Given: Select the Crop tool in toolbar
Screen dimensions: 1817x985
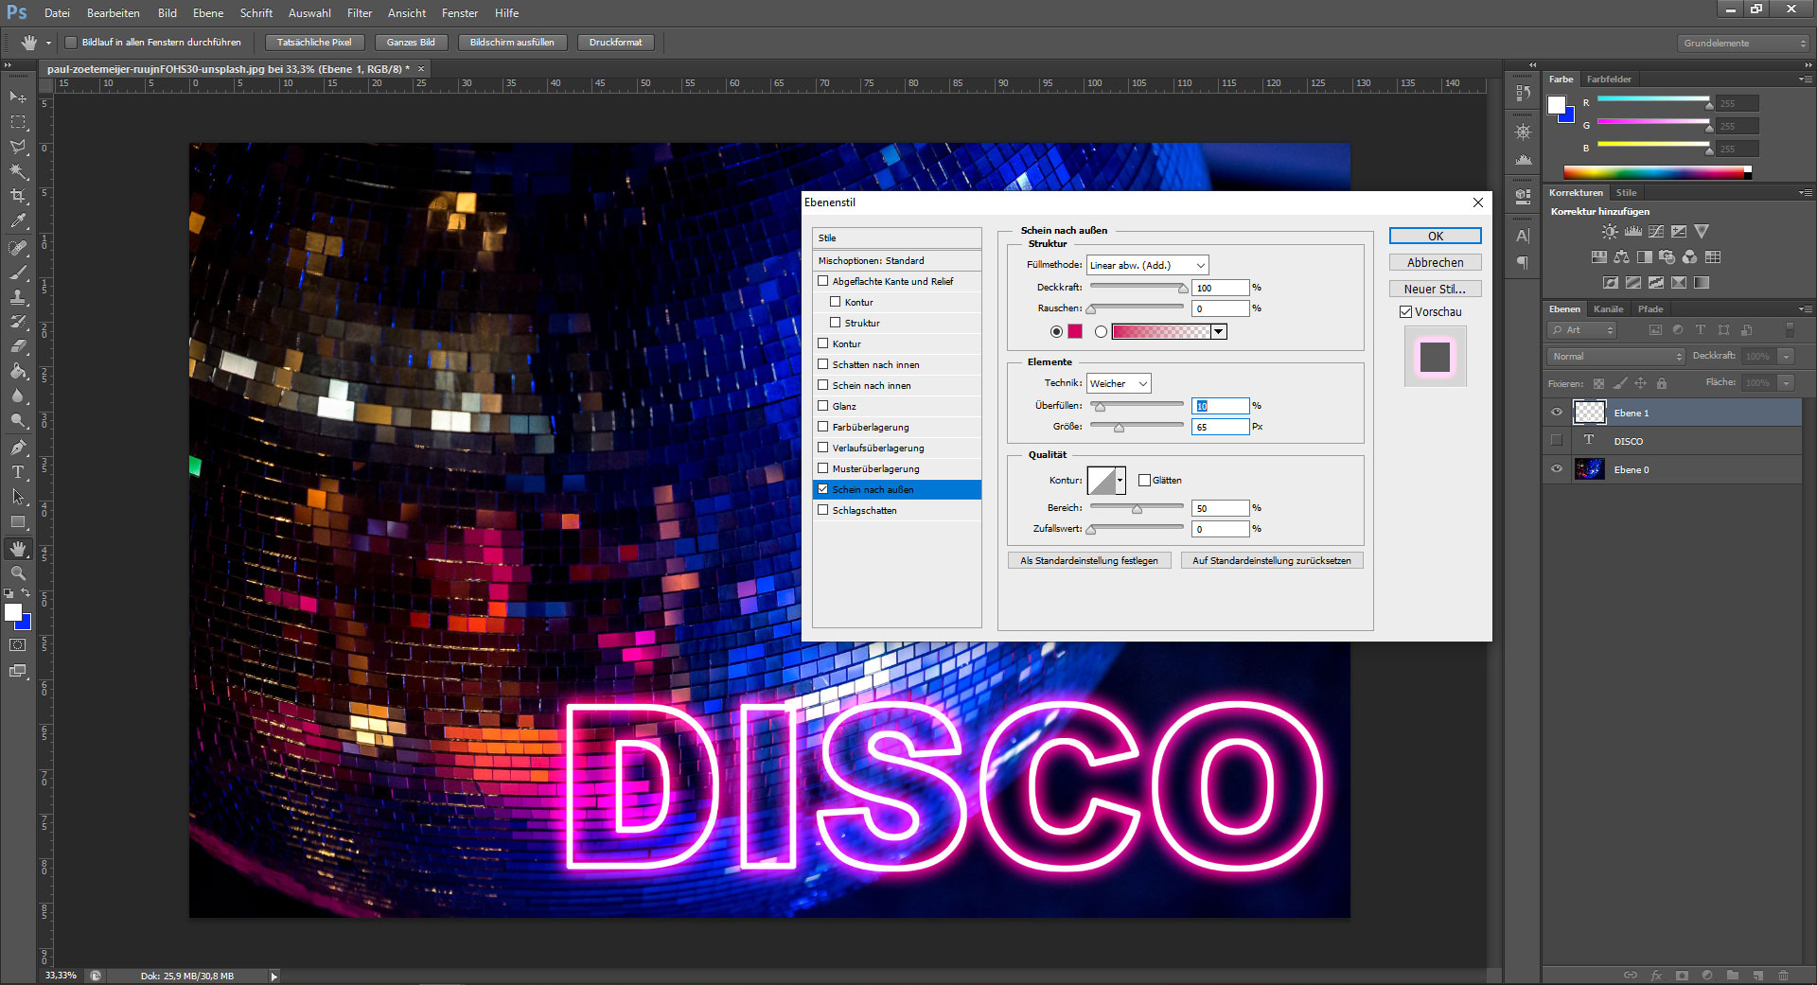Looking at the screenshot, I should point(18,196).
